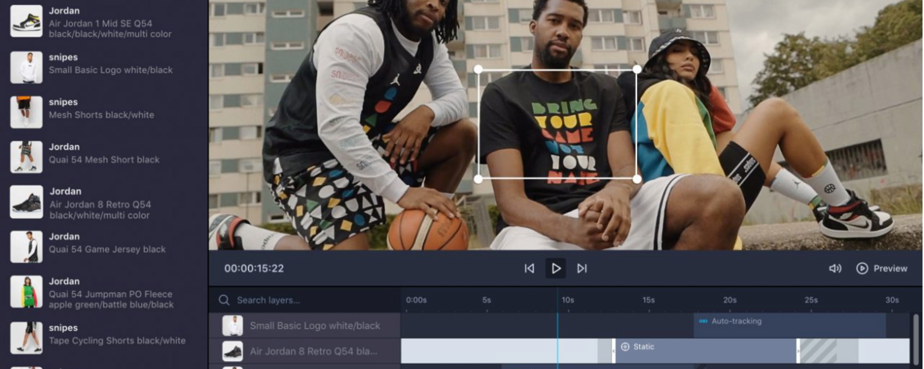The image size is (924, 369).
Task: Jump to the 25s mark on ruler
Action: pos(811,300)
